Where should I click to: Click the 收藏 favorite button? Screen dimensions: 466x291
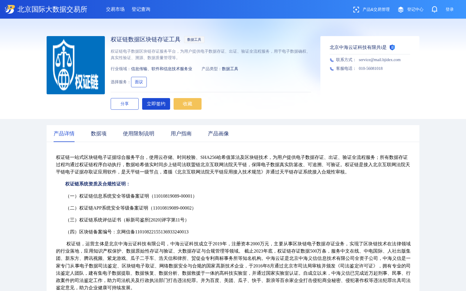(188, 104)
